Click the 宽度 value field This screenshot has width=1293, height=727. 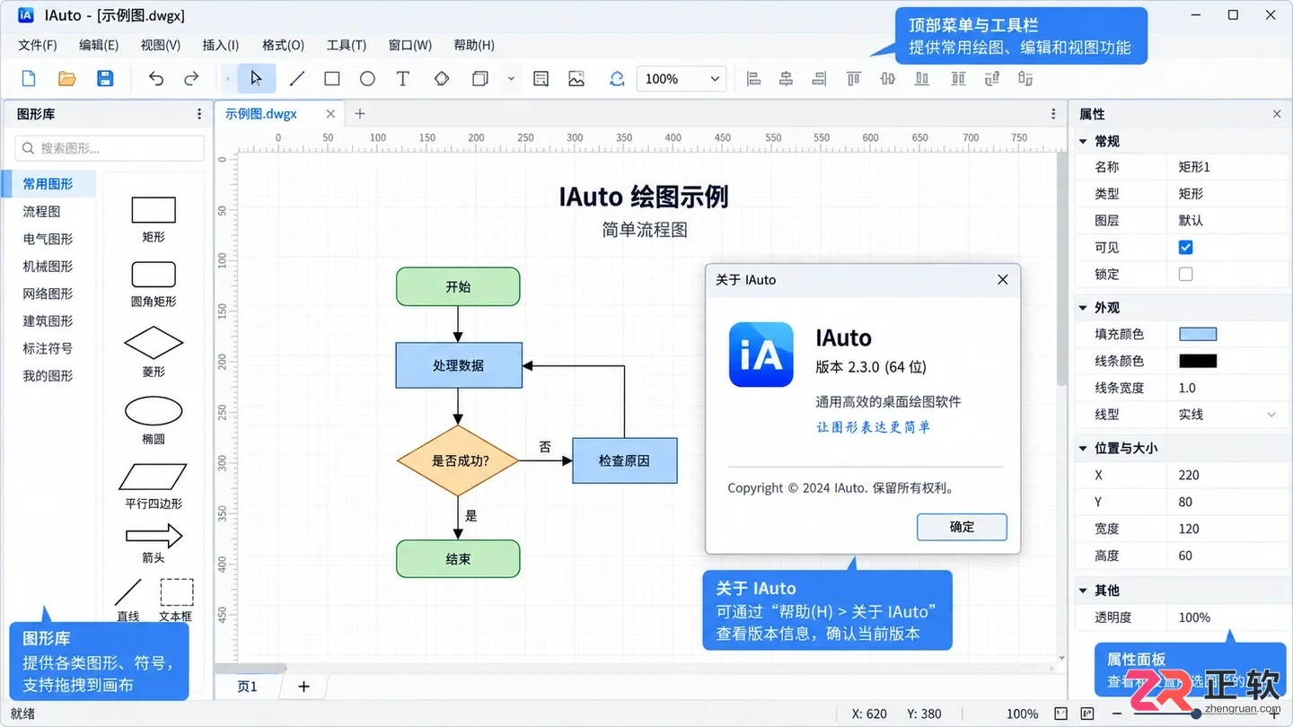[1228, 529]
